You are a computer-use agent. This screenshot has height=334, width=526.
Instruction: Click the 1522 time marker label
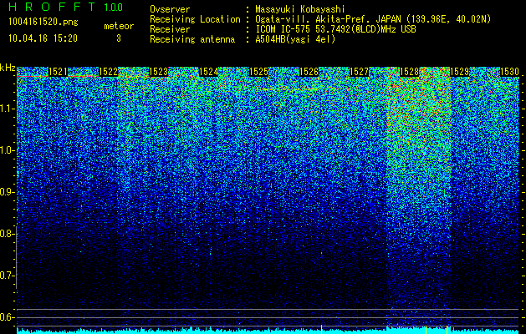pos(108,72)
